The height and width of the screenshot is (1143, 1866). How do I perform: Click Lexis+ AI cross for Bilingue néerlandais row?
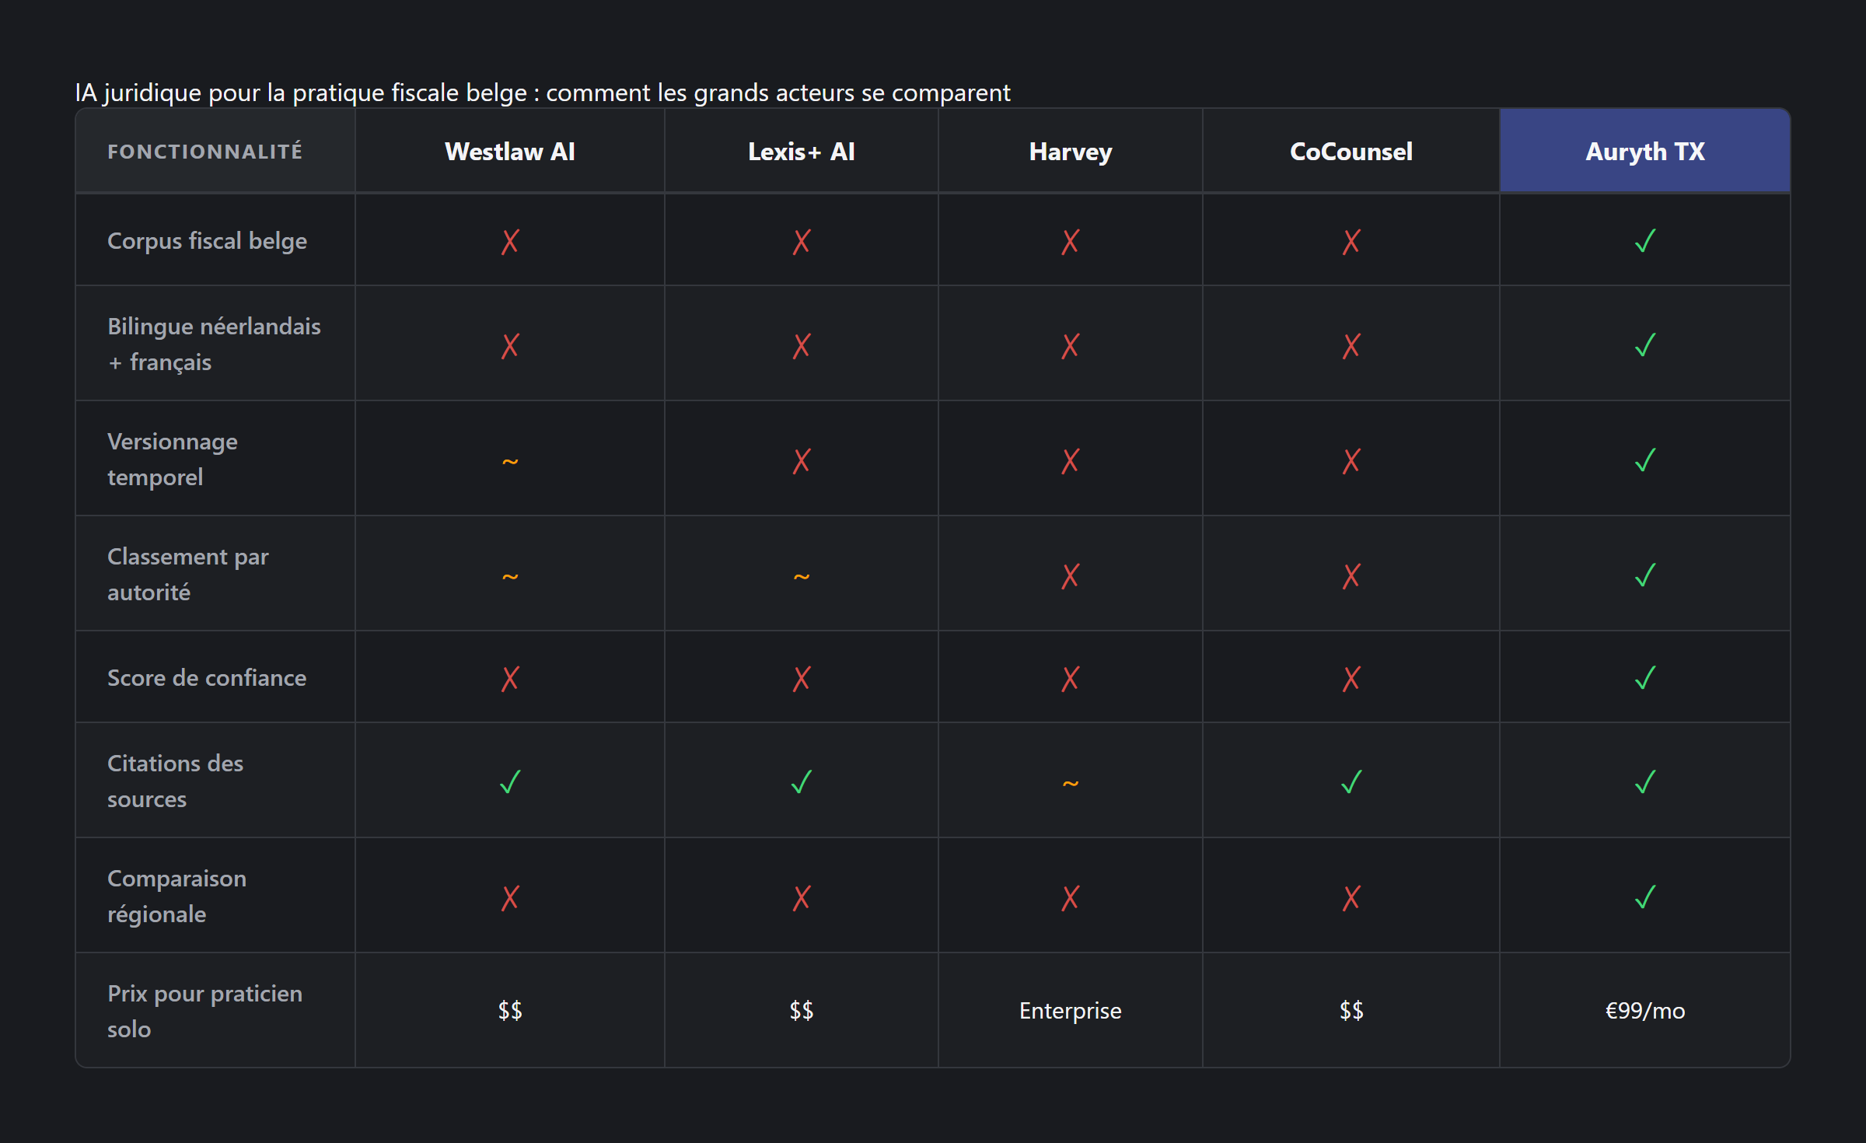[801, 345]
